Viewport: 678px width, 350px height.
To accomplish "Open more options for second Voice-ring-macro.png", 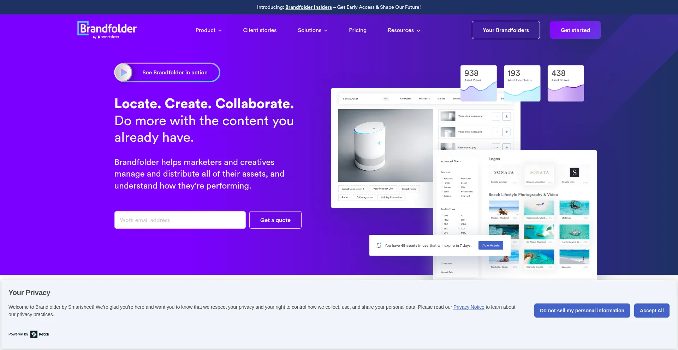I will (496, 132).
